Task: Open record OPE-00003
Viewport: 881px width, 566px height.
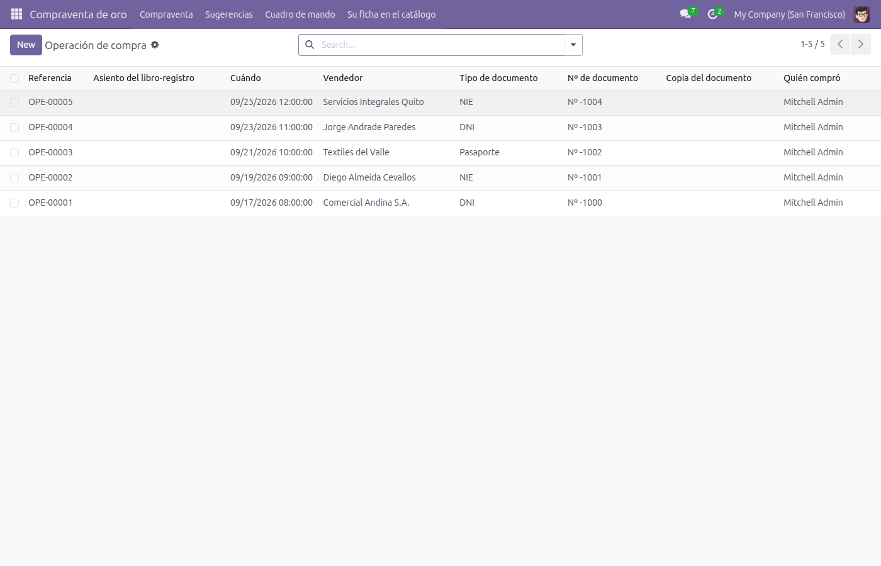Action: pos(50,152)
